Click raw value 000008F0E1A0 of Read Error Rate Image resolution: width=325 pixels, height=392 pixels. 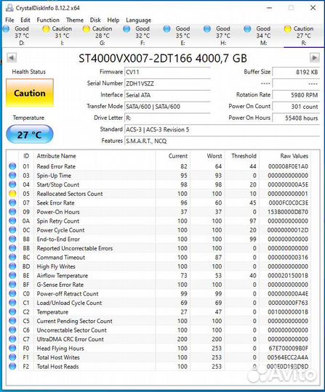click(288, 166)
